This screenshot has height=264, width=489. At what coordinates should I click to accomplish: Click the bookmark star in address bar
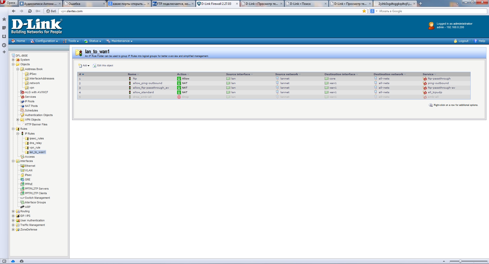tap(364, 11)
